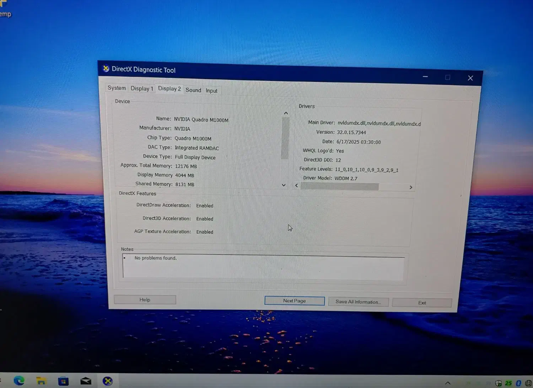Viewport: 533px width, 388px height.
Task: Click the No problems found note
Action: pos(156,258)
